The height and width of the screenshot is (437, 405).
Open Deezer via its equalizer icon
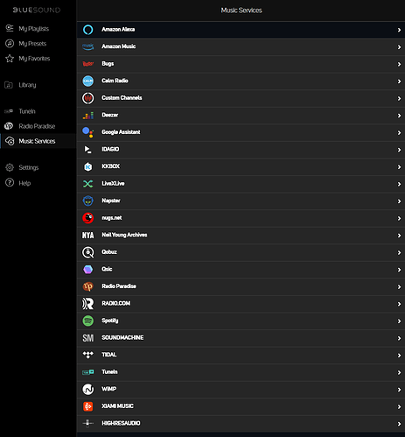(x=87, y=116)
